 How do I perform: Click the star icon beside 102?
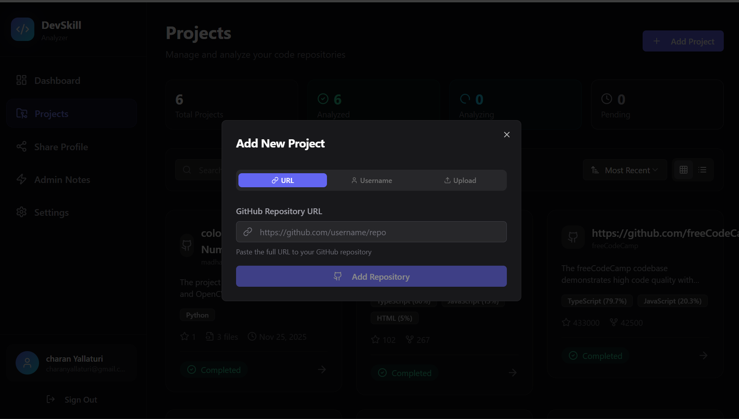pyautogui.click(x=375, y=339)
